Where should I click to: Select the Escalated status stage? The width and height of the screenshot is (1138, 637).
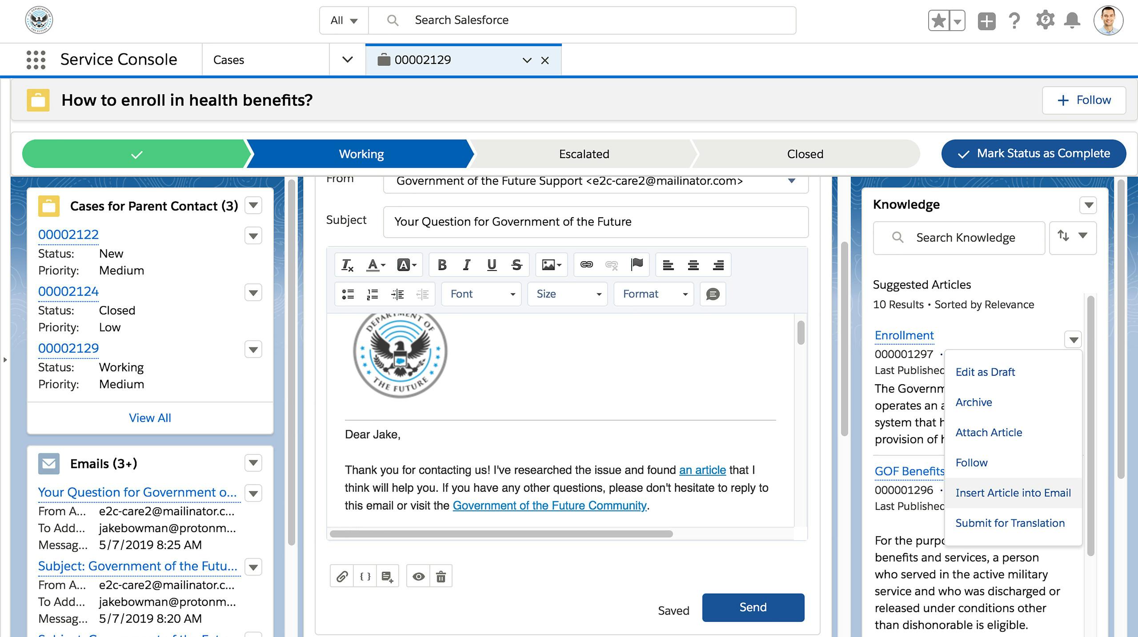(584, 154)
